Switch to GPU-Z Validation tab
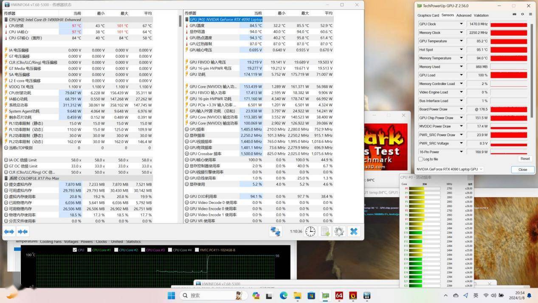This screenshot has height=303, width=538. (481, 15)
